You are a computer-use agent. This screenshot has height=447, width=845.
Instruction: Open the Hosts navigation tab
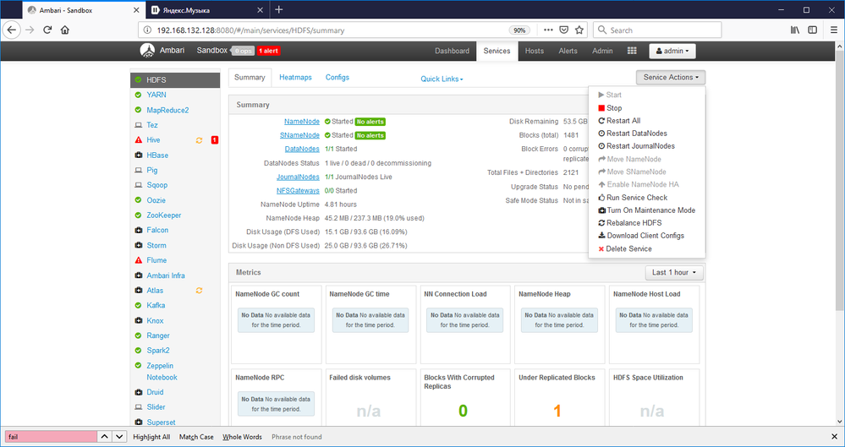click(x=534, y=51)
